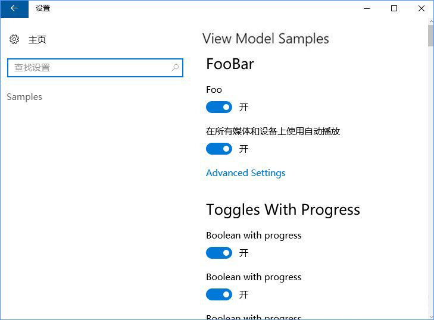Screen dimensions: 434x320
Task: Click the 设置 window title text
Action: coord(43,8)
